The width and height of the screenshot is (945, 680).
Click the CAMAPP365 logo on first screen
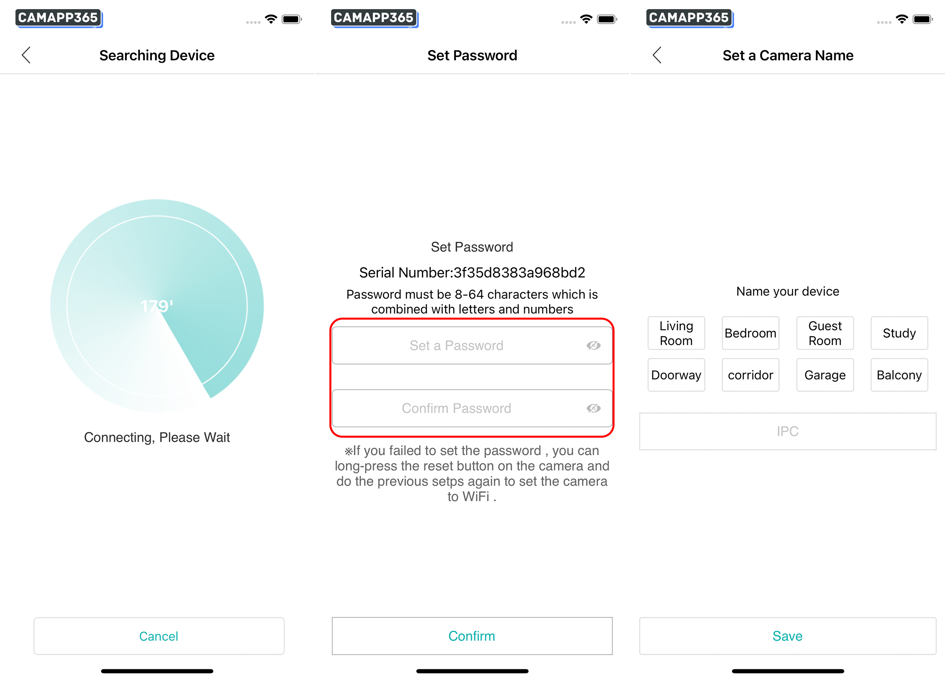point(59,18)
